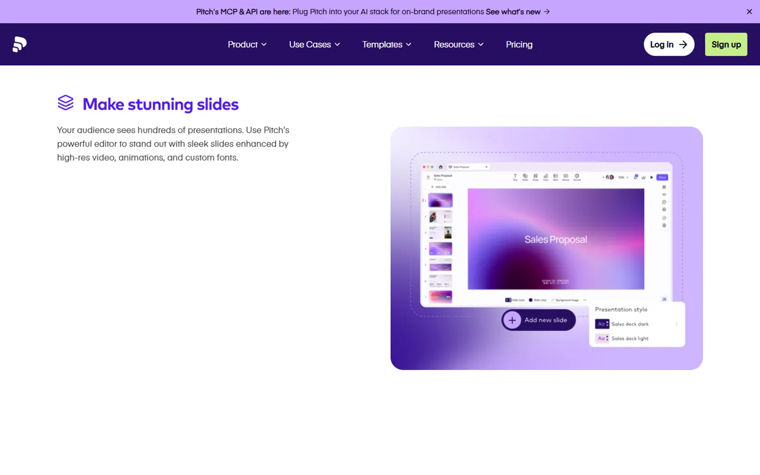Click the Chart tool icon in the mock editor
Viewport: 760px width, 475px height.
546,177
